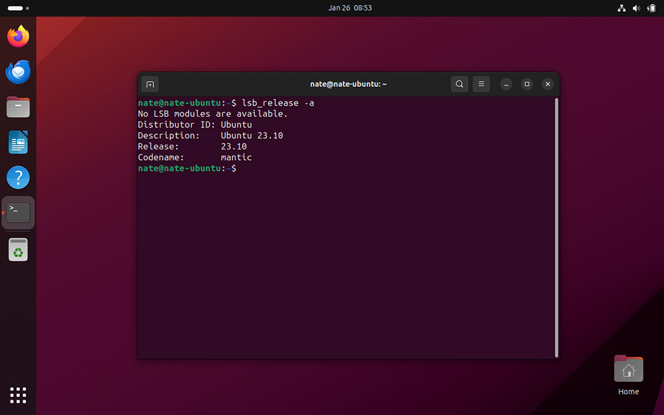Open the calendar by clicking the clock
The height and width of the screenshot is (415, 664).
tap(350, 8)
